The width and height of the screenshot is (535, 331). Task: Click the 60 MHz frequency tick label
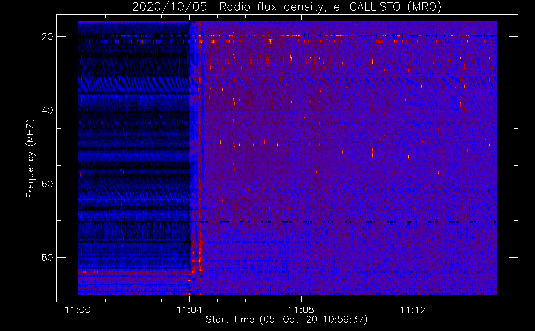(x=47, y=184)
